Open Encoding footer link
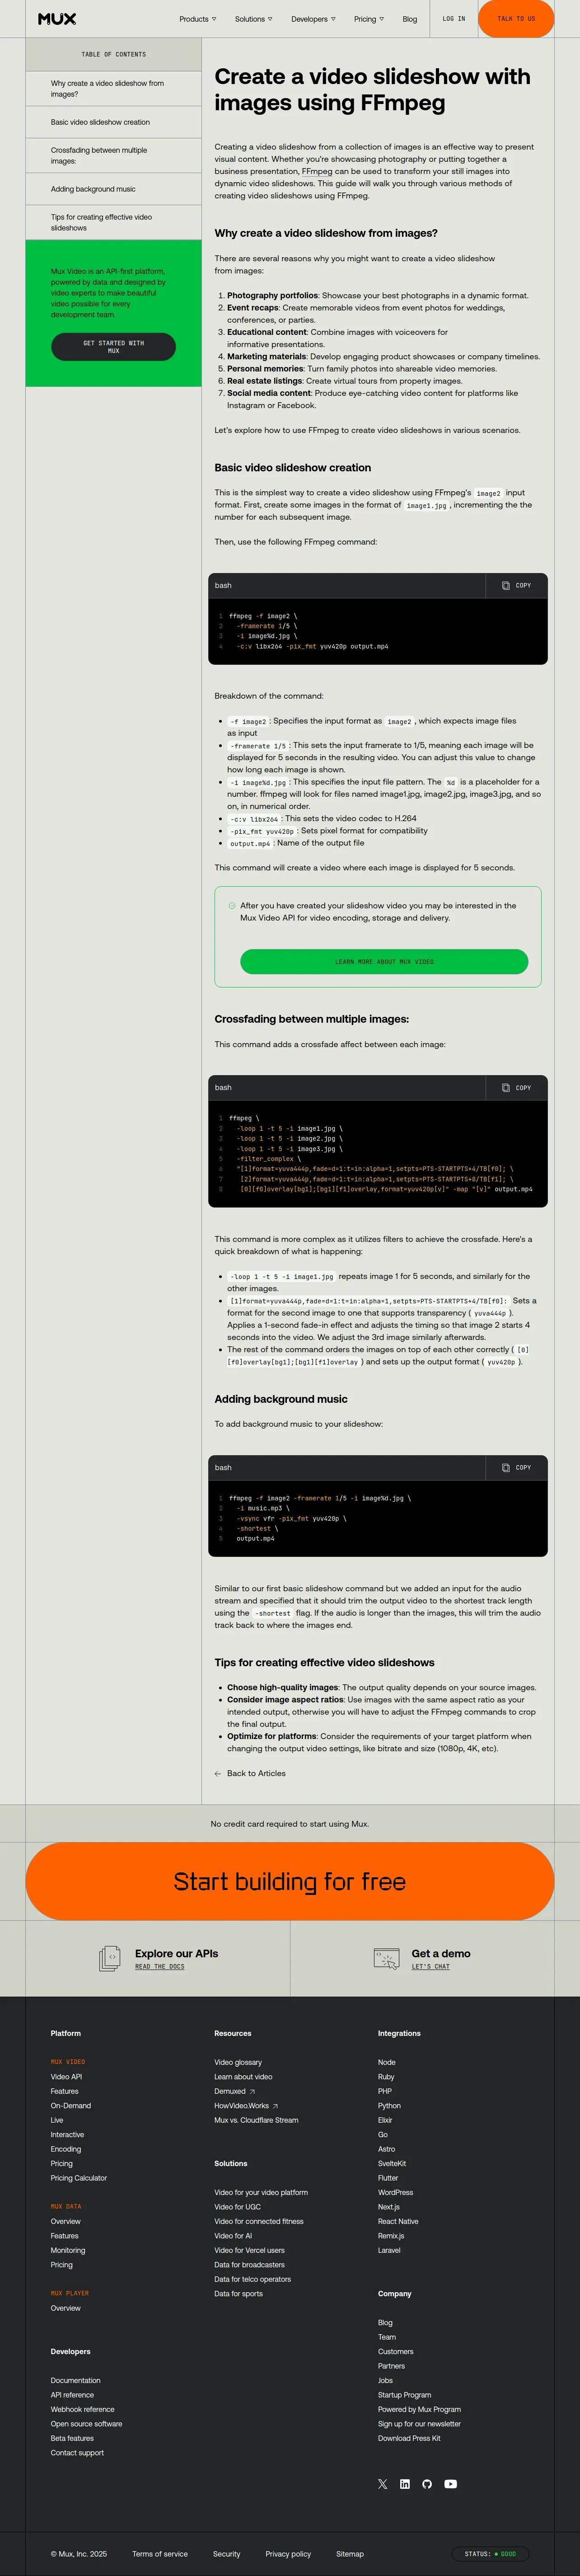This screenshot has width=580, height=2576. click(66, 2149)
